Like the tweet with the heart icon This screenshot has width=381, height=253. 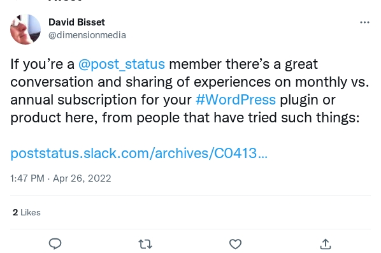tap(235, 244)
